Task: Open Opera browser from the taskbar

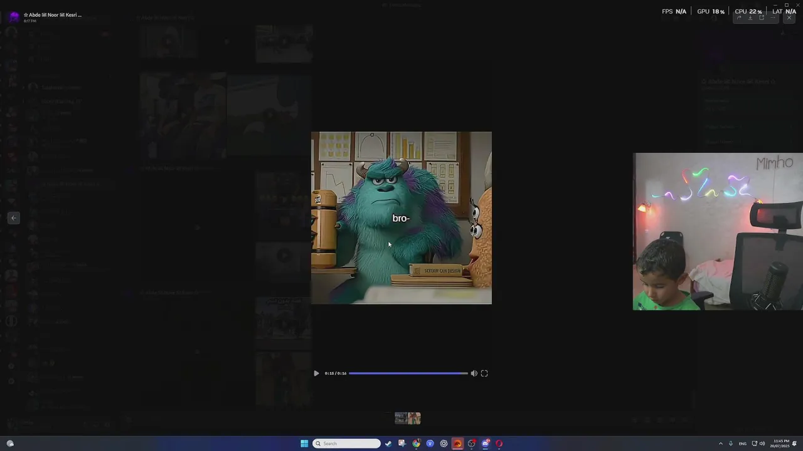Action: point(499,443)
